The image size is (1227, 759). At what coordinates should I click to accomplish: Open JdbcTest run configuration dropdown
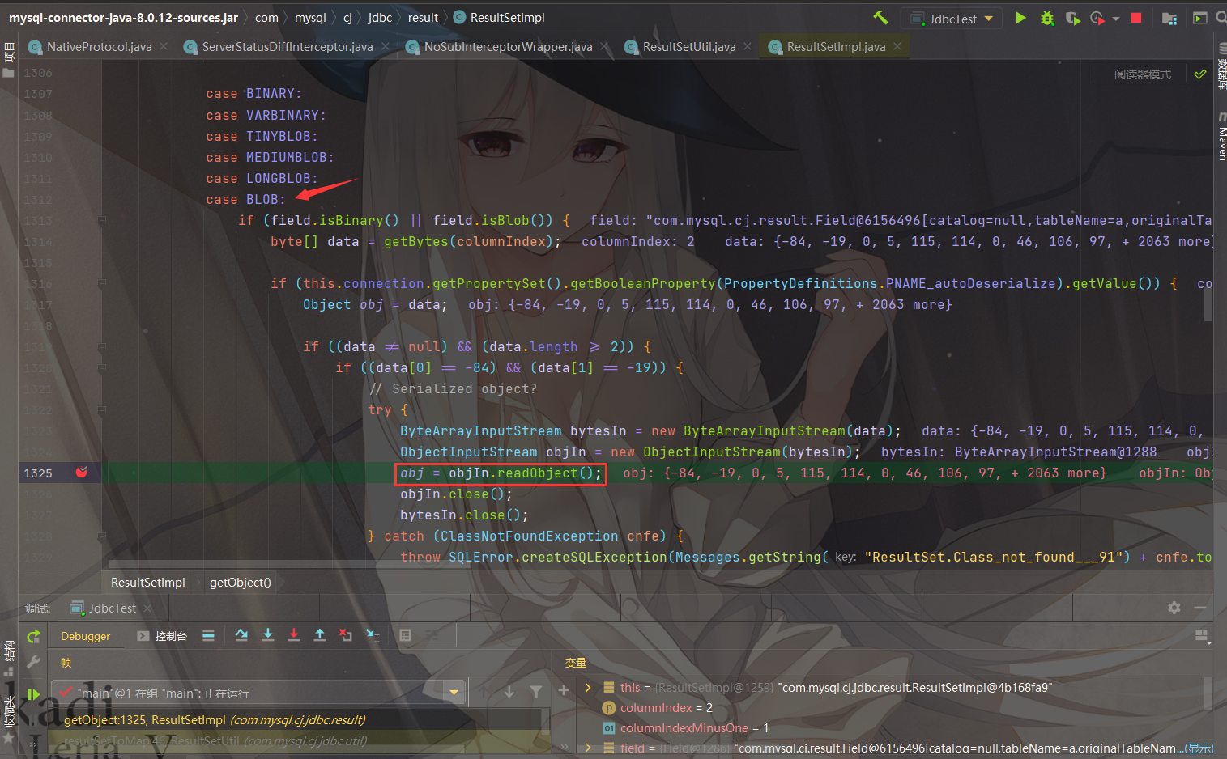(952, 18)
